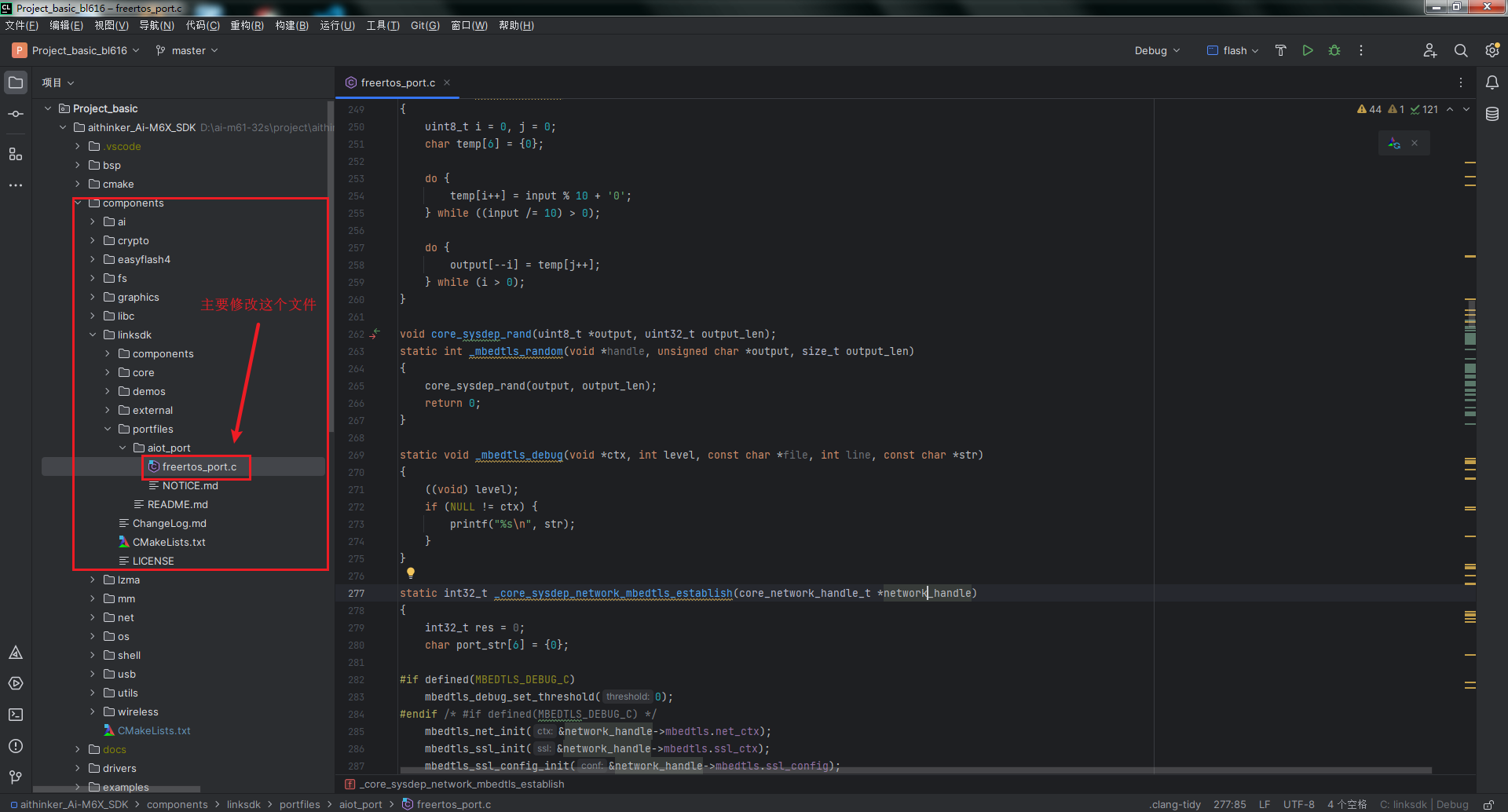Open the Git(G) menu

(x=425, y=25)
